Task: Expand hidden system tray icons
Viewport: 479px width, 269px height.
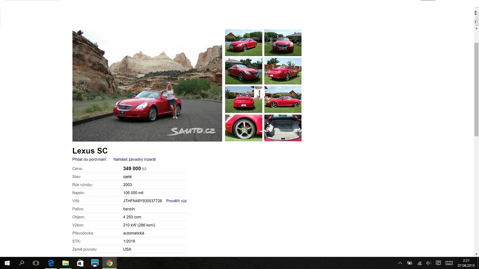Action: (x=400, y=263)
